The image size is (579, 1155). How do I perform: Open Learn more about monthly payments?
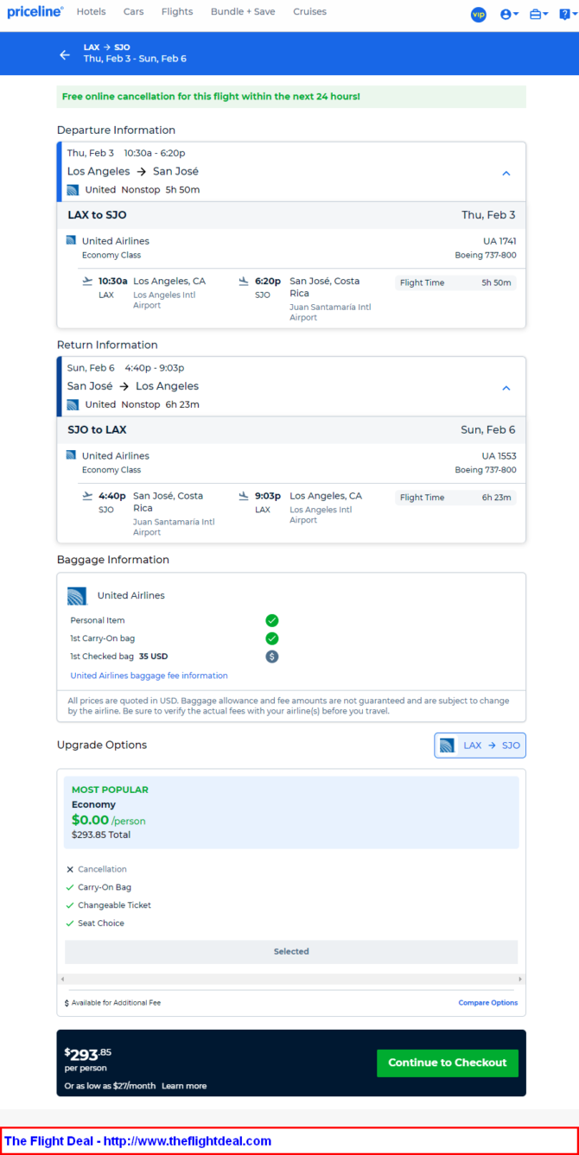(184, 1086)
